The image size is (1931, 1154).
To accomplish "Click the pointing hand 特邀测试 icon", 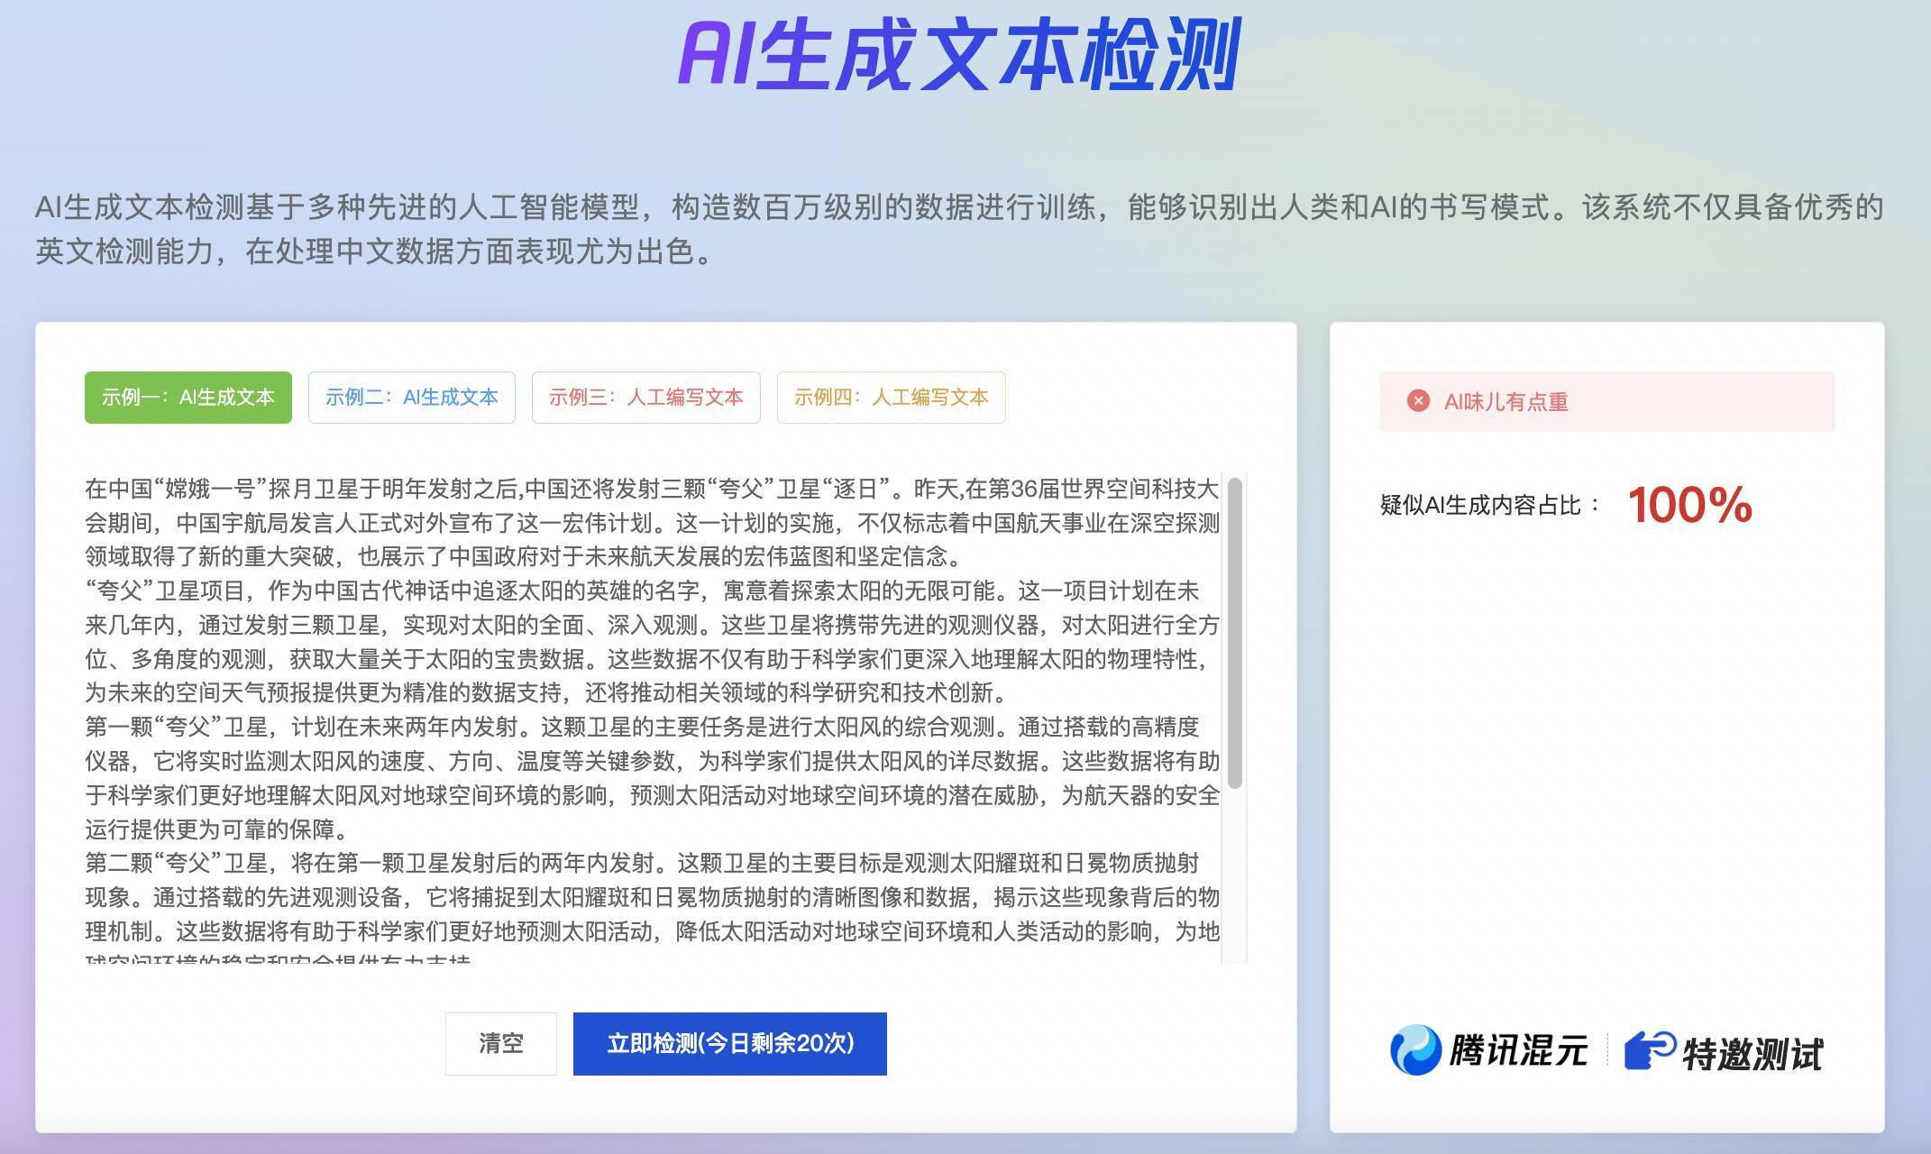I will click(x=1650, y=1050).
